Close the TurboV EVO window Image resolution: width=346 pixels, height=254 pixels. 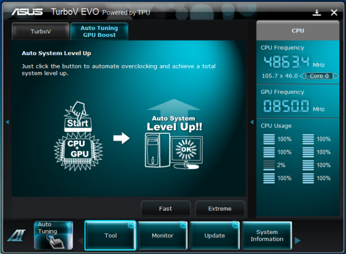(x=334, y=13)
